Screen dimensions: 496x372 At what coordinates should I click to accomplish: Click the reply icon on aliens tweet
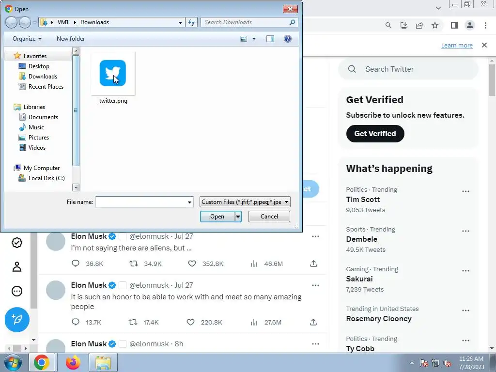click(76, 263)
